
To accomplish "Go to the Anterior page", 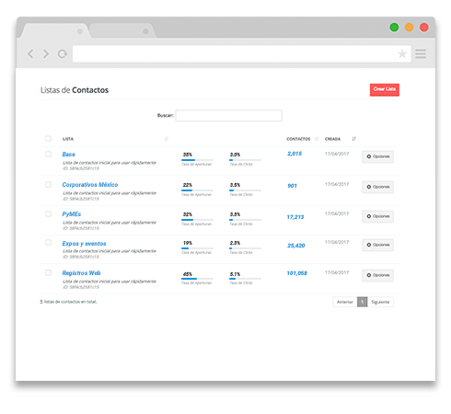I will (345, 302).
